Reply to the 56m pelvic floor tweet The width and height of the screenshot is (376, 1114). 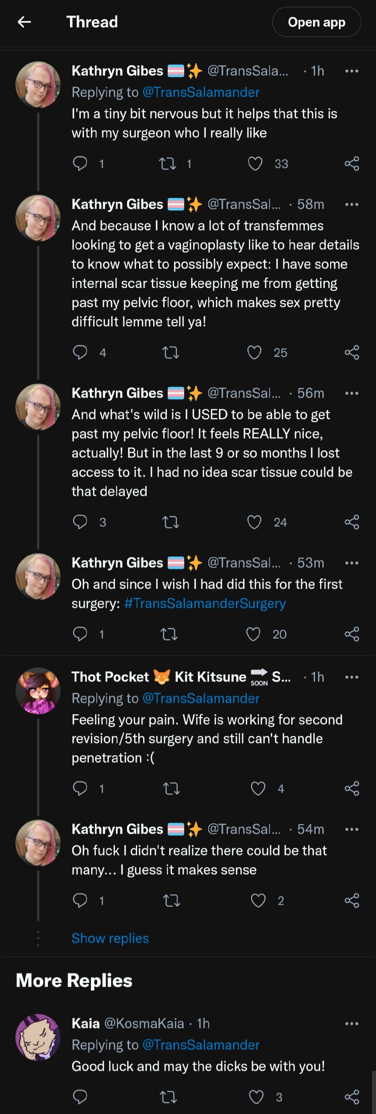click(80, 522)
